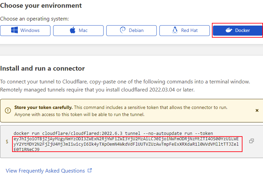Click the docker run command line text
The image size is (263, 189).
coord(113,134)
